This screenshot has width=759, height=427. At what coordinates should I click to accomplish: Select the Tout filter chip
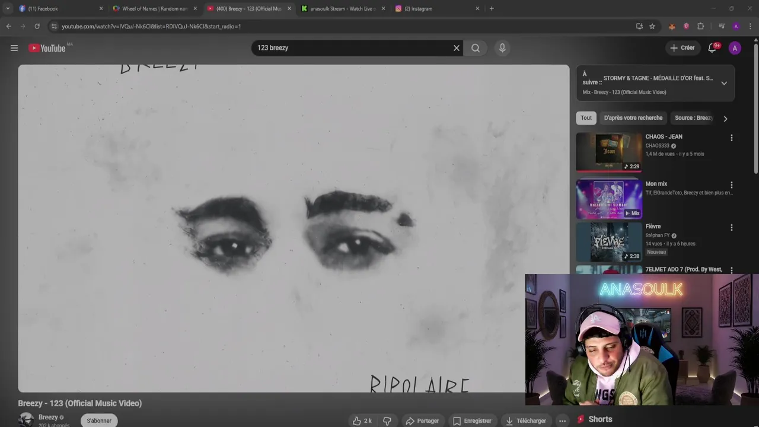pos(586,118)
